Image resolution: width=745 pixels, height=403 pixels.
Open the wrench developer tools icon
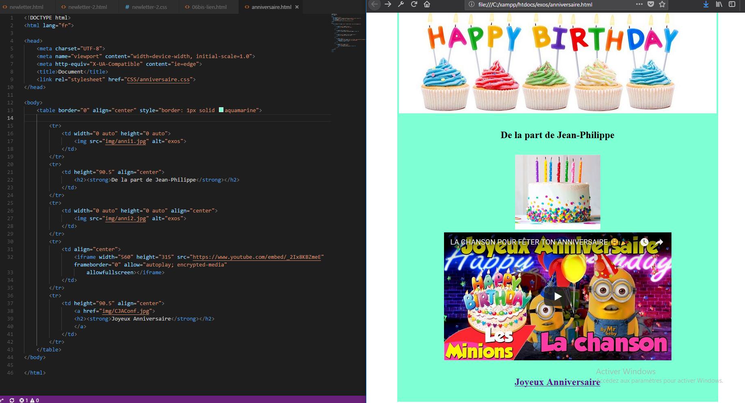pyautogui.click(x=401, y=4)
